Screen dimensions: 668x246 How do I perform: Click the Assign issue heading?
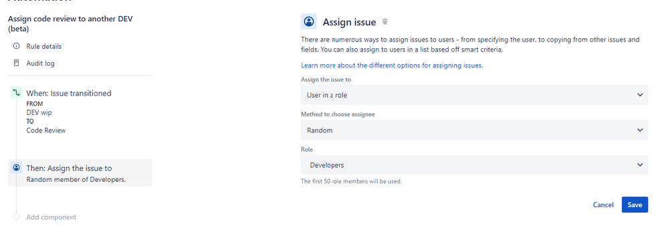pos(349,22)
